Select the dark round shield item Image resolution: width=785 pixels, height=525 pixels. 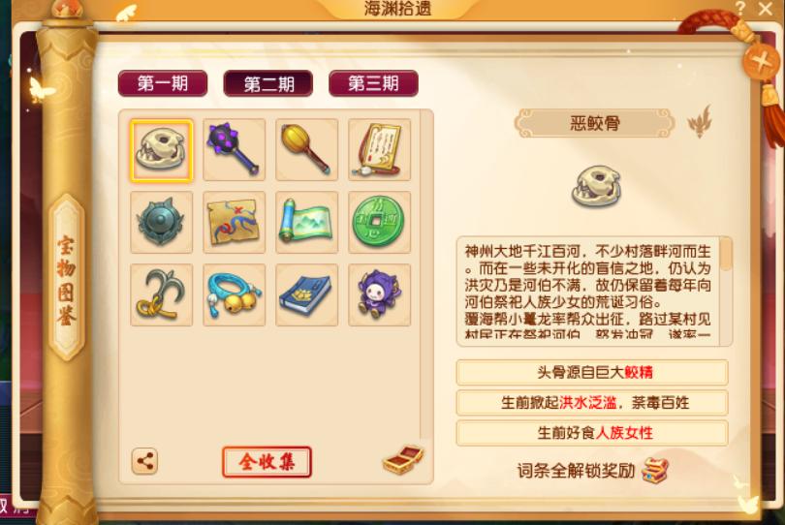(161, 222)
